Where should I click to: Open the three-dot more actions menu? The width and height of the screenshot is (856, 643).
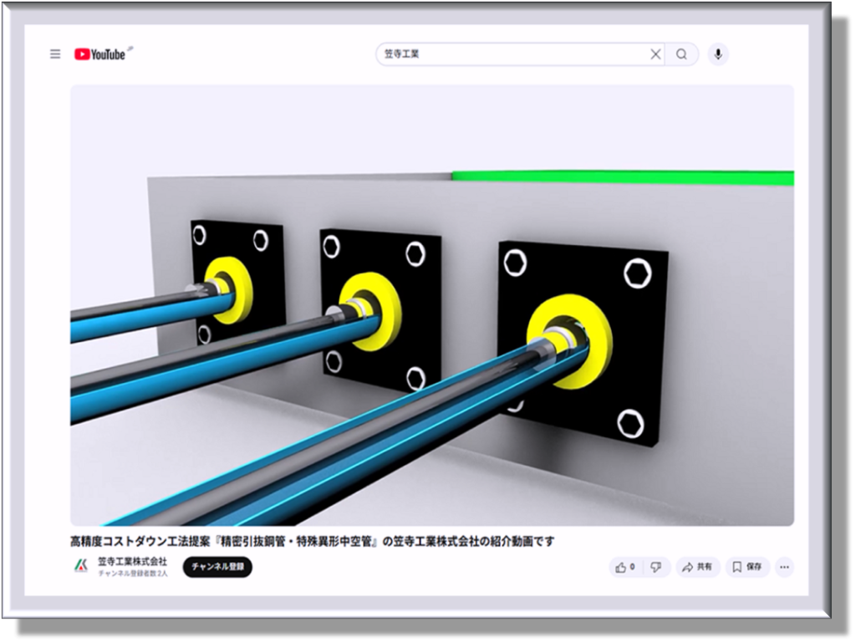tap(784, 567)
